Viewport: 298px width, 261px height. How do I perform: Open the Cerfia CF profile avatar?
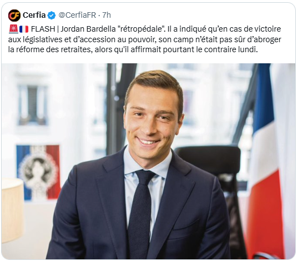14,15
